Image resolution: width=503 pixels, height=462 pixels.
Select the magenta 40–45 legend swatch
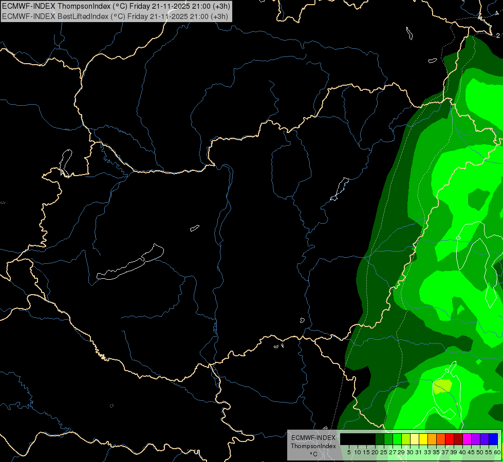pos(467,439)
